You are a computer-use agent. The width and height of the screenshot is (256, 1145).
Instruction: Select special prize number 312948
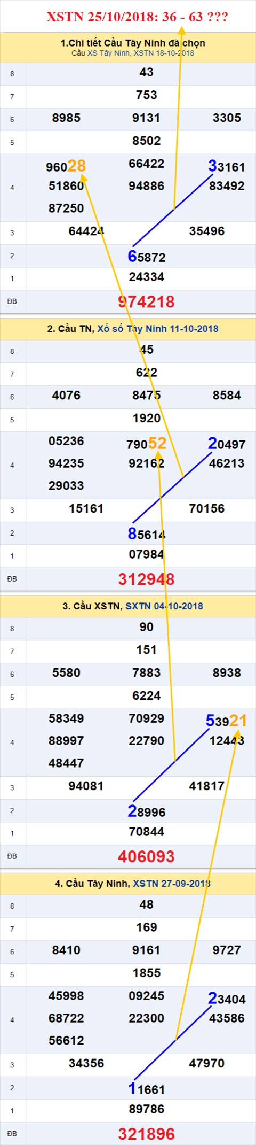pyautogui.click(x=146, y=579)
